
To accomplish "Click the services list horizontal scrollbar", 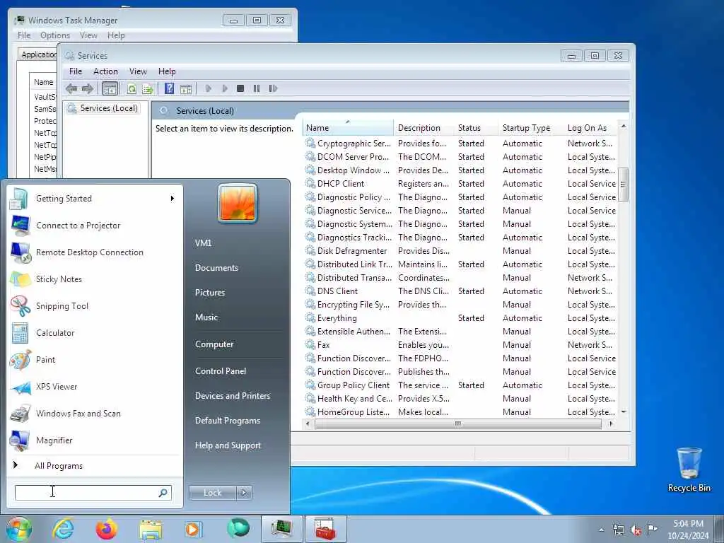I will (x=457, y=424).
